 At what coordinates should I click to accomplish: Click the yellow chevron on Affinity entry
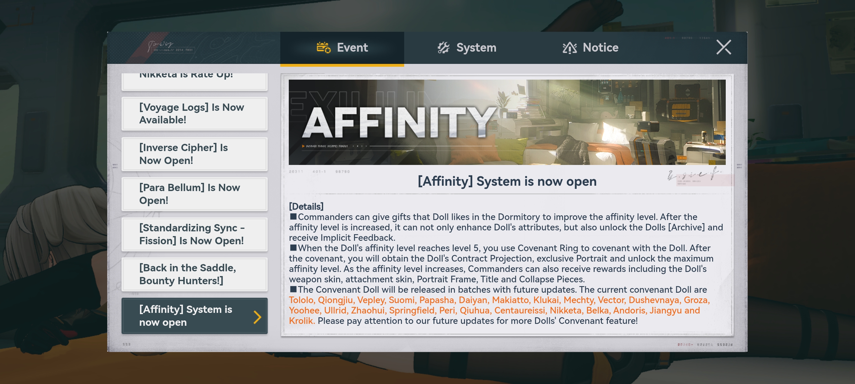coord(257,317)
